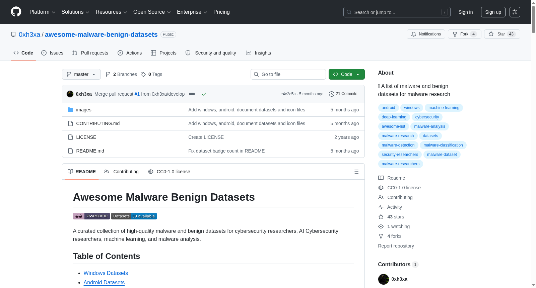This screenshot has height=288, width=536.
Task: Select the Contributing tab in README panel
Action: coord(121,172)
